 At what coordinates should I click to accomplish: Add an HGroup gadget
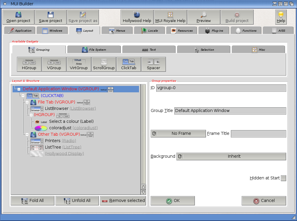29,64
